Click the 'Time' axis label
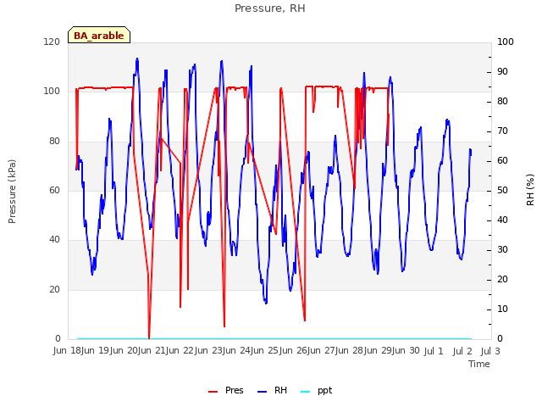542x407 pixels. coord(479,364)
